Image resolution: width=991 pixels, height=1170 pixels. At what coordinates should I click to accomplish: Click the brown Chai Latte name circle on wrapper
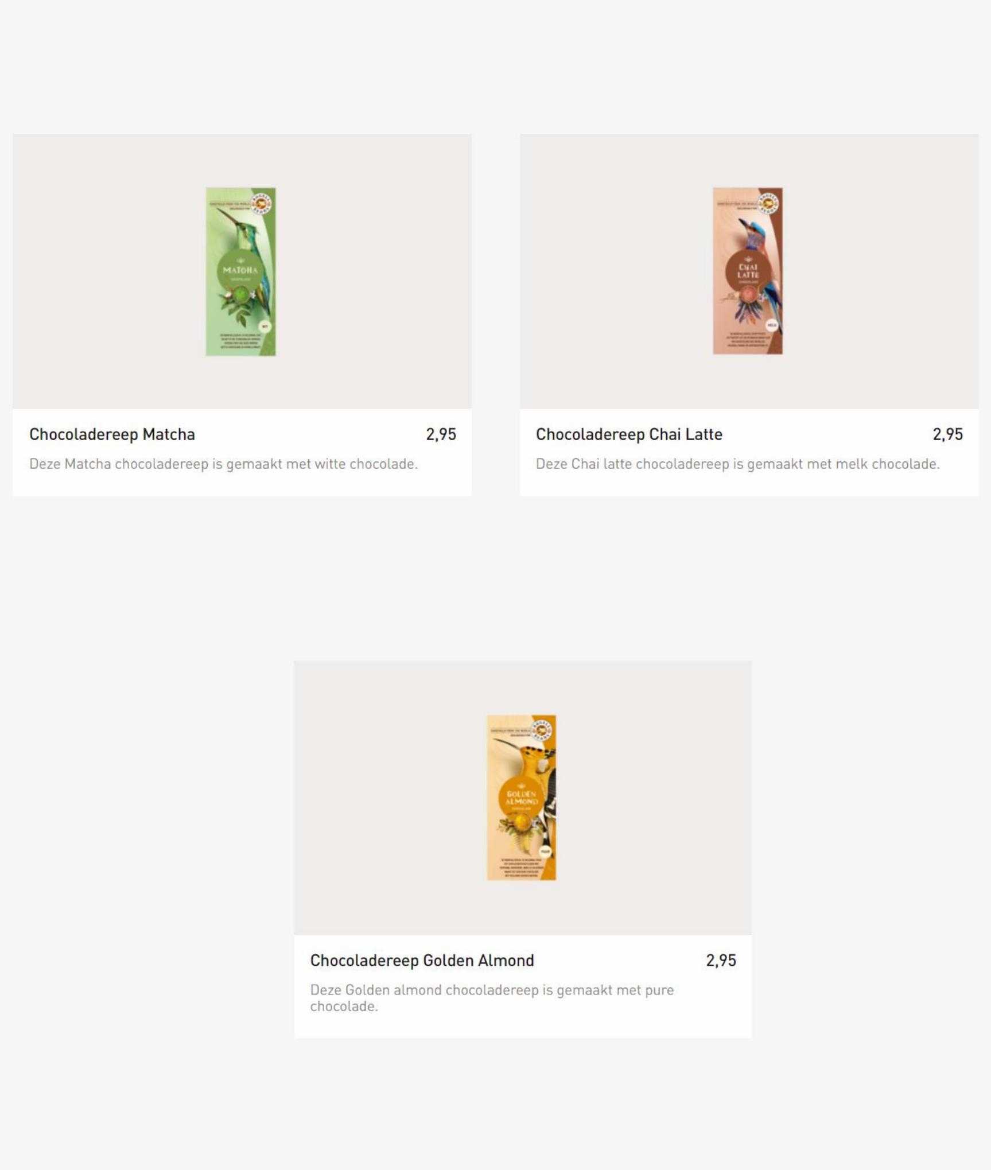coord(748,271)
